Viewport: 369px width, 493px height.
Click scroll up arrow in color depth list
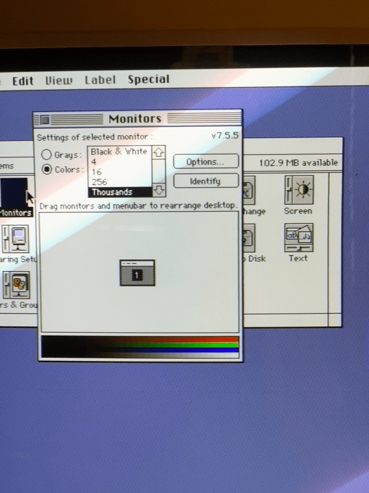(x=159, y=153)
